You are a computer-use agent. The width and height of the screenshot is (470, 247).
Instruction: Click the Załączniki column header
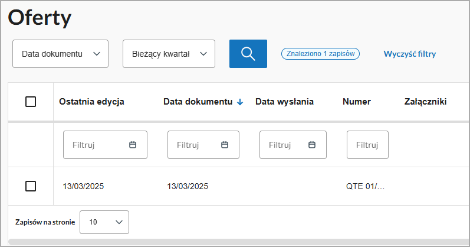pos(425,102)
